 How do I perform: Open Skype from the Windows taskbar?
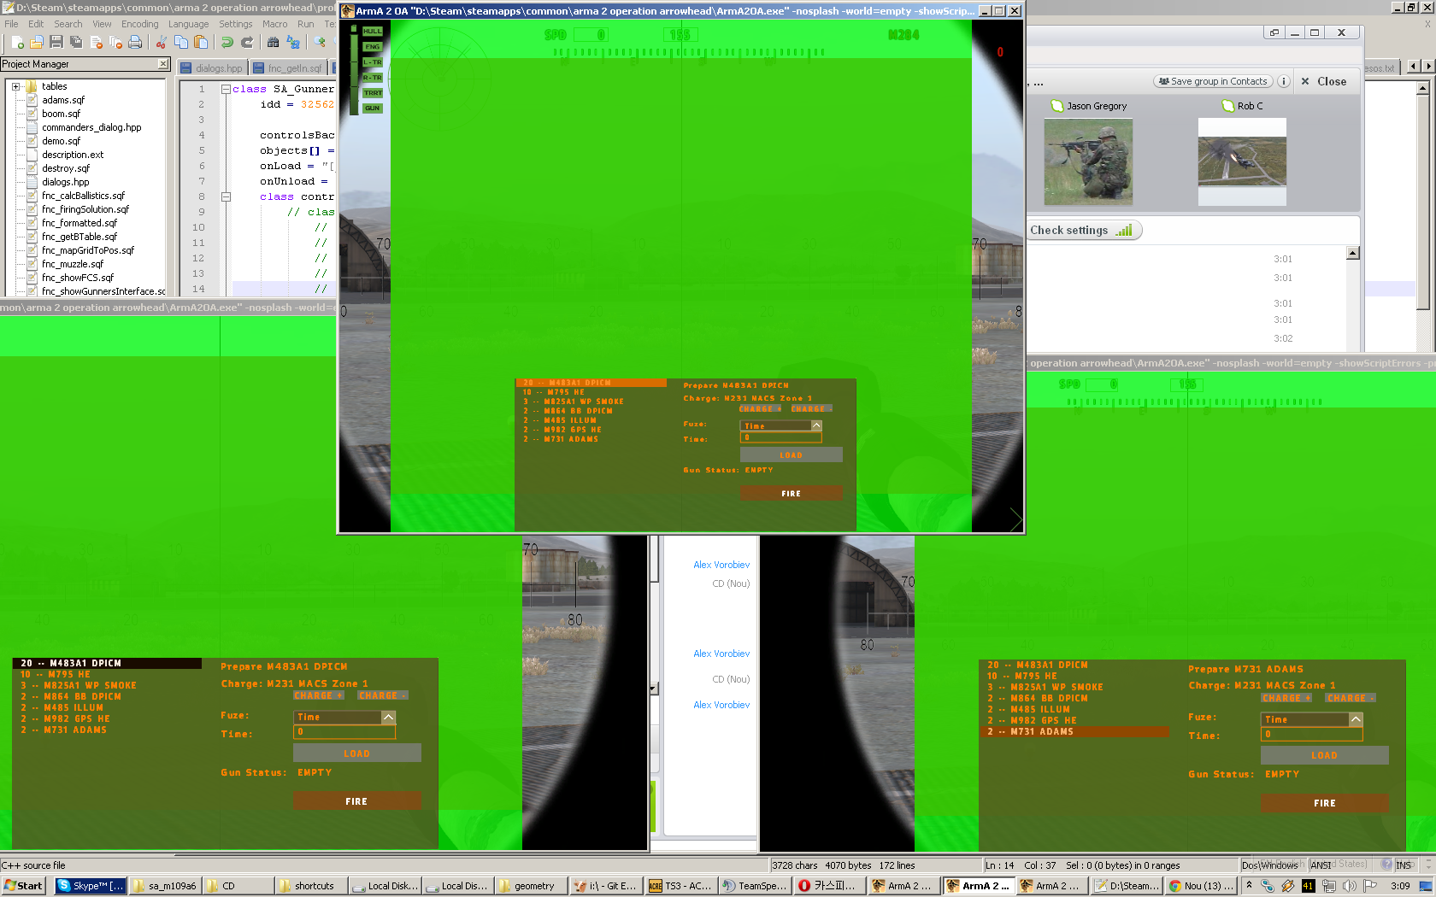click(91, 886)
